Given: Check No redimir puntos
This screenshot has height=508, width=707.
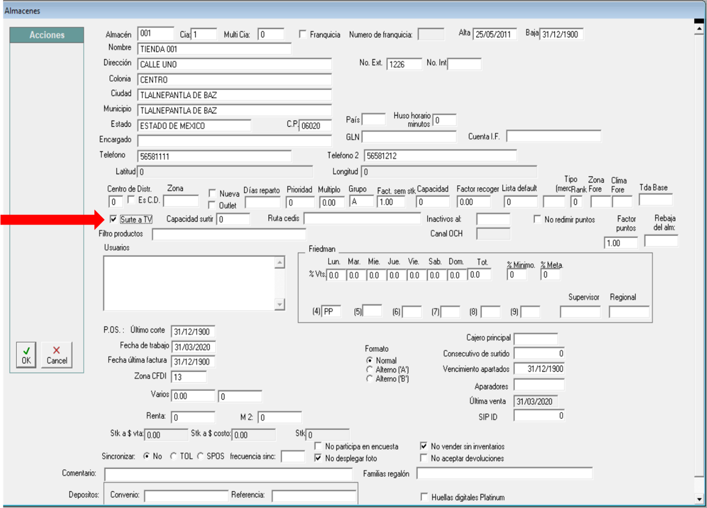Looking at the screenshot, I should 537,219.
